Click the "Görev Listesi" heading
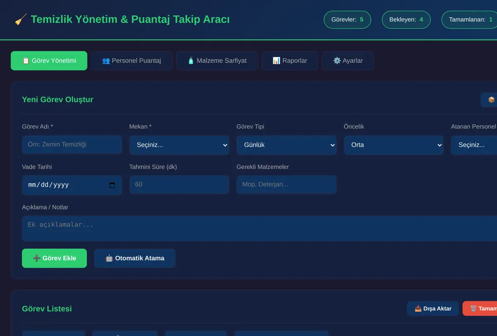Image resolution: width=497 pixels, height=336 pixels. point(47,309)
